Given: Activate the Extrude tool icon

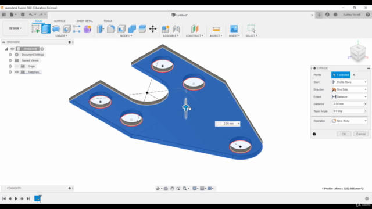Looking at the screenshot, I should [46, 29].
